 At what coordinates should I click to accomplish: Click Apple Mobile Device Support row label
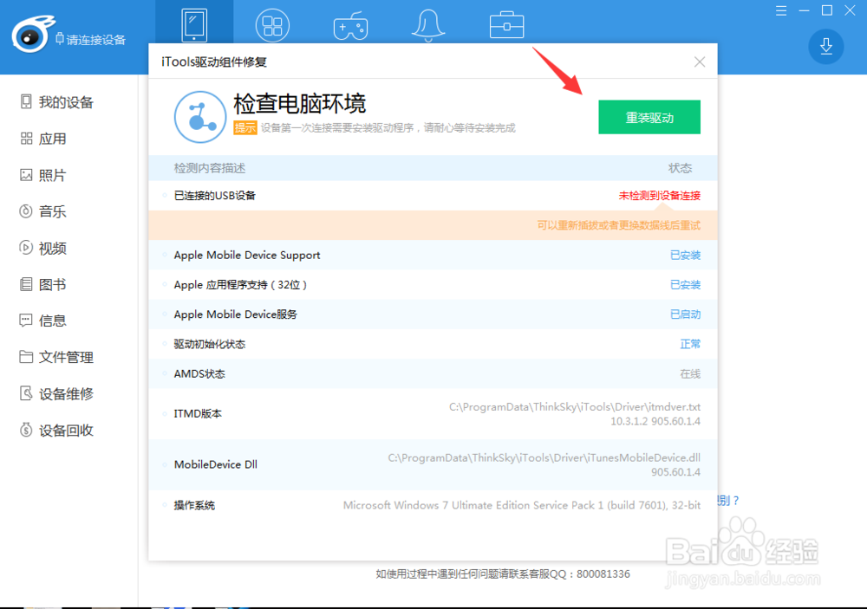246,256
